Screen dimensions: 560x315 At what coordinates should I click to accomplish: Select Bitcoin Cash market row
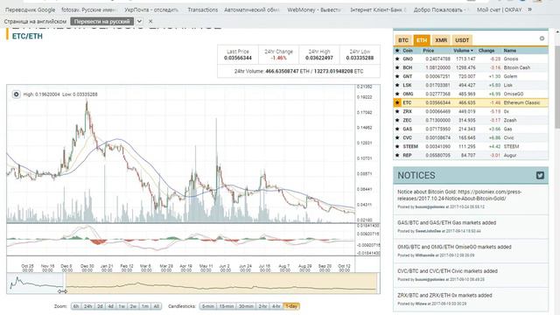pos(471,67)
